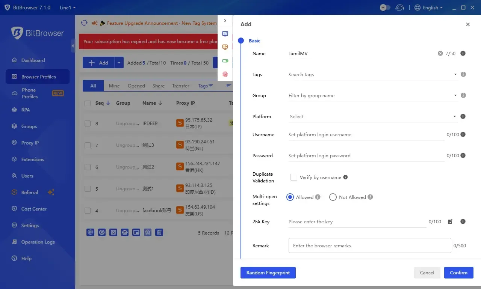
Task: Click the refresh icon in the announcement bar
Action: (x=84, y=23)
